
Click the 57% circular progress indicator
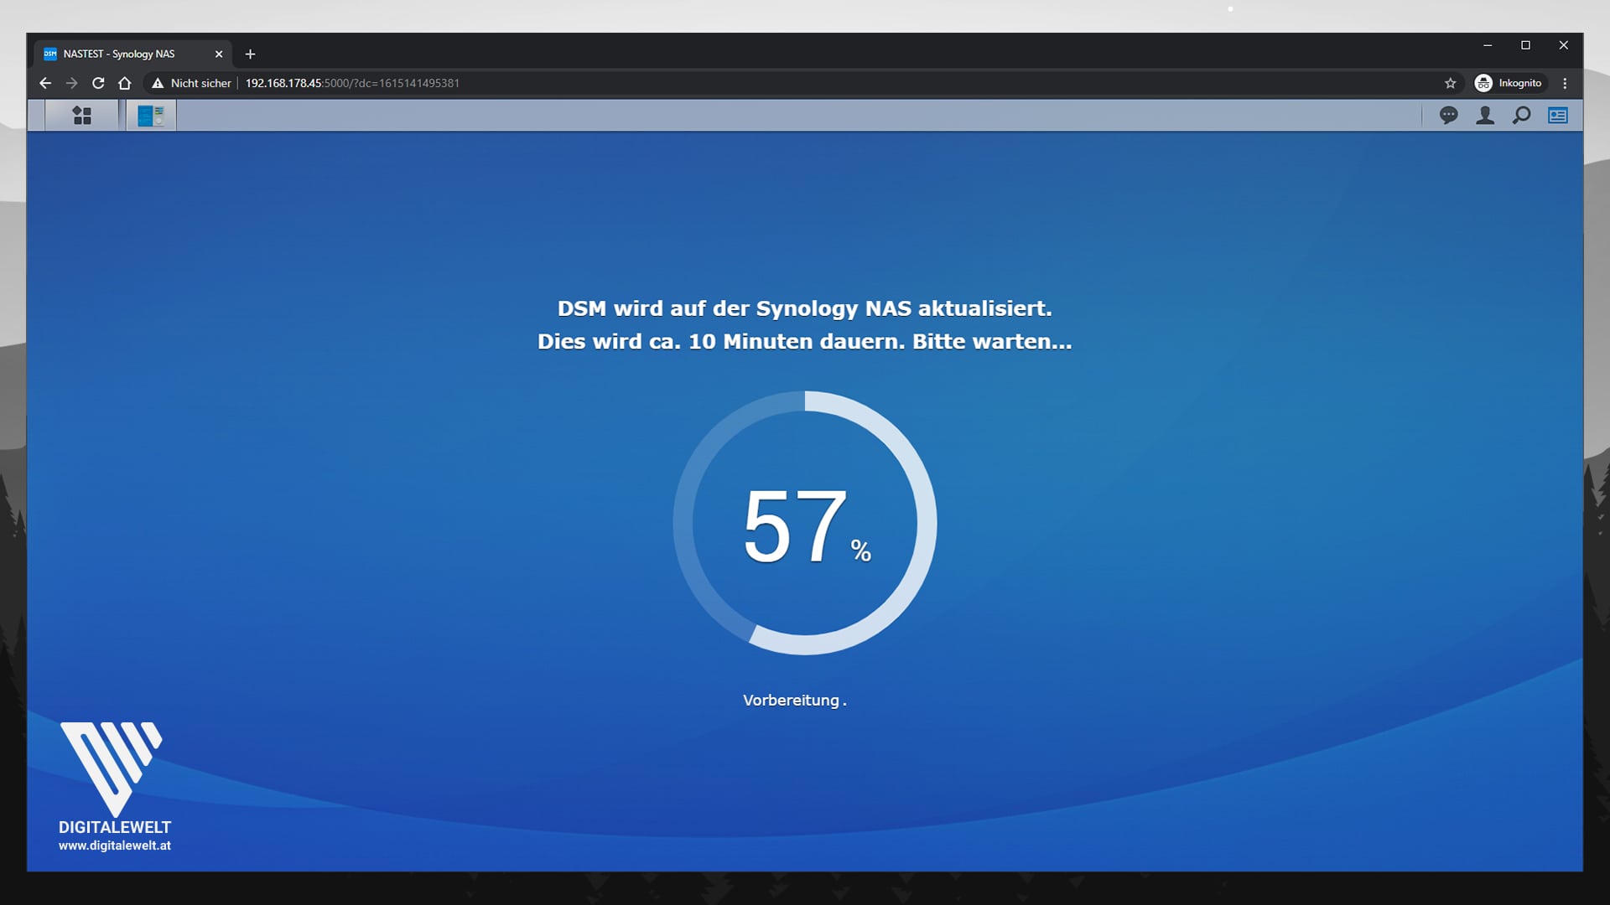(805, 523)
